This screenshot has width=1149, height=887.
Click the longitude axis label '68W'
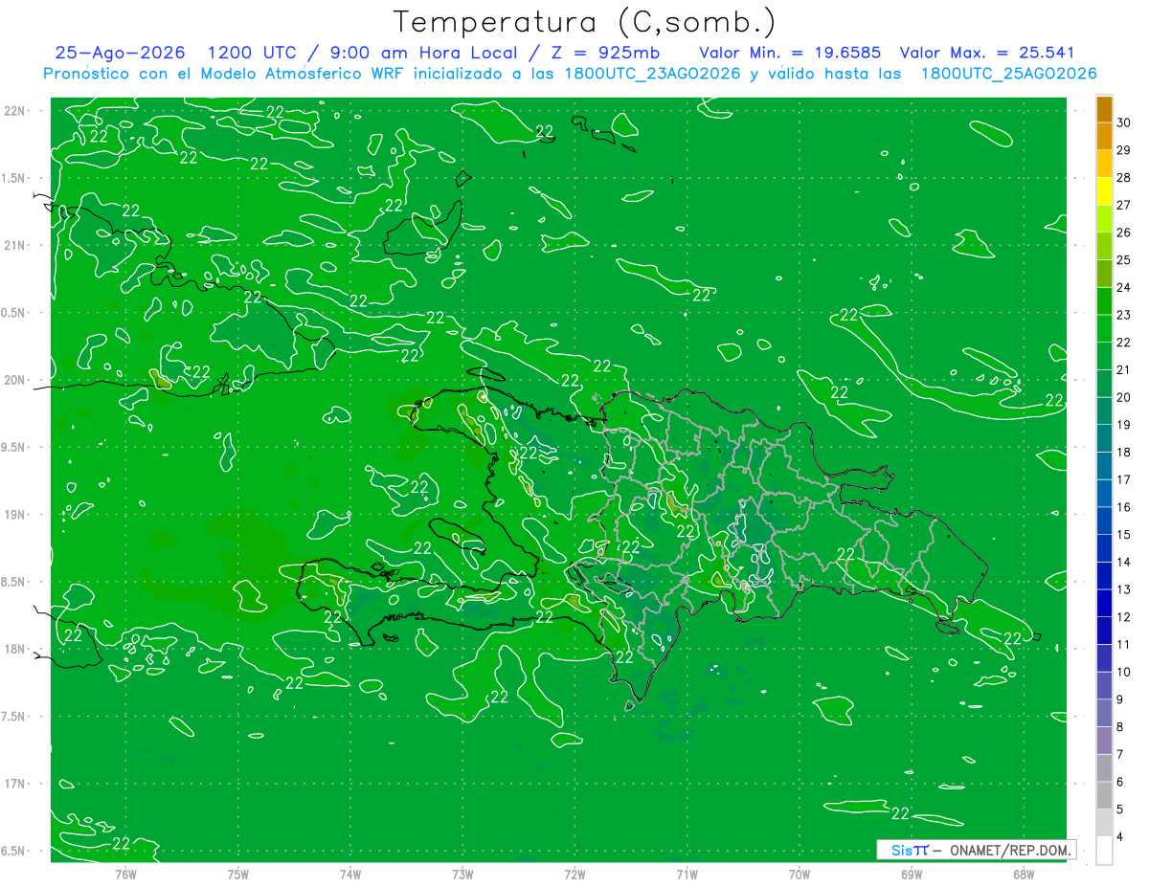(1024, 875)
